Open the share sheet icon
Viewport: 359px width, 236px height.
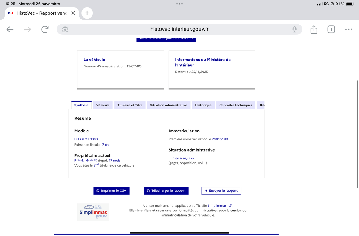tap(314, 29)
